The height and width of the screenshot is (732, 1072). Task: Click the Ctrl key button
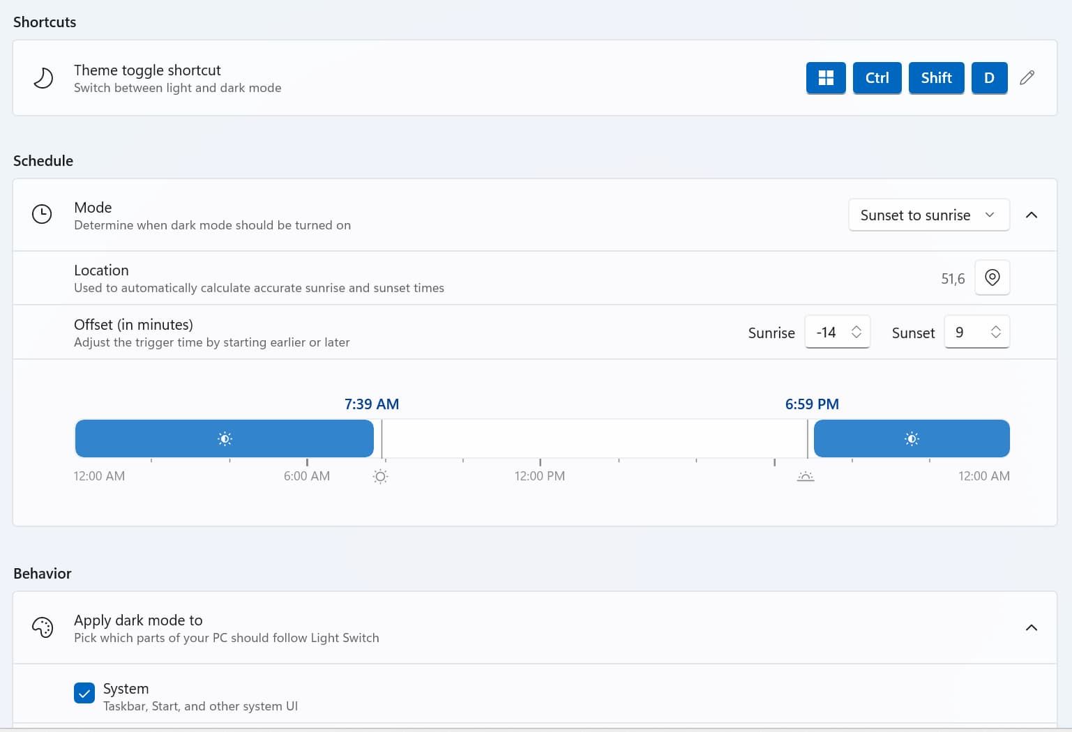877,77
